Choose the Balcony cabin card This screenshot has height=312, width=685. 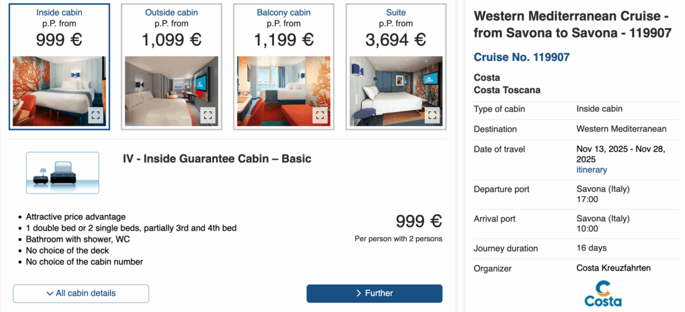[283, 25]
